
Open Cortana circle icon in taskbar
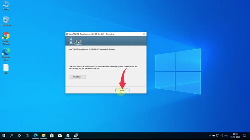19,136
